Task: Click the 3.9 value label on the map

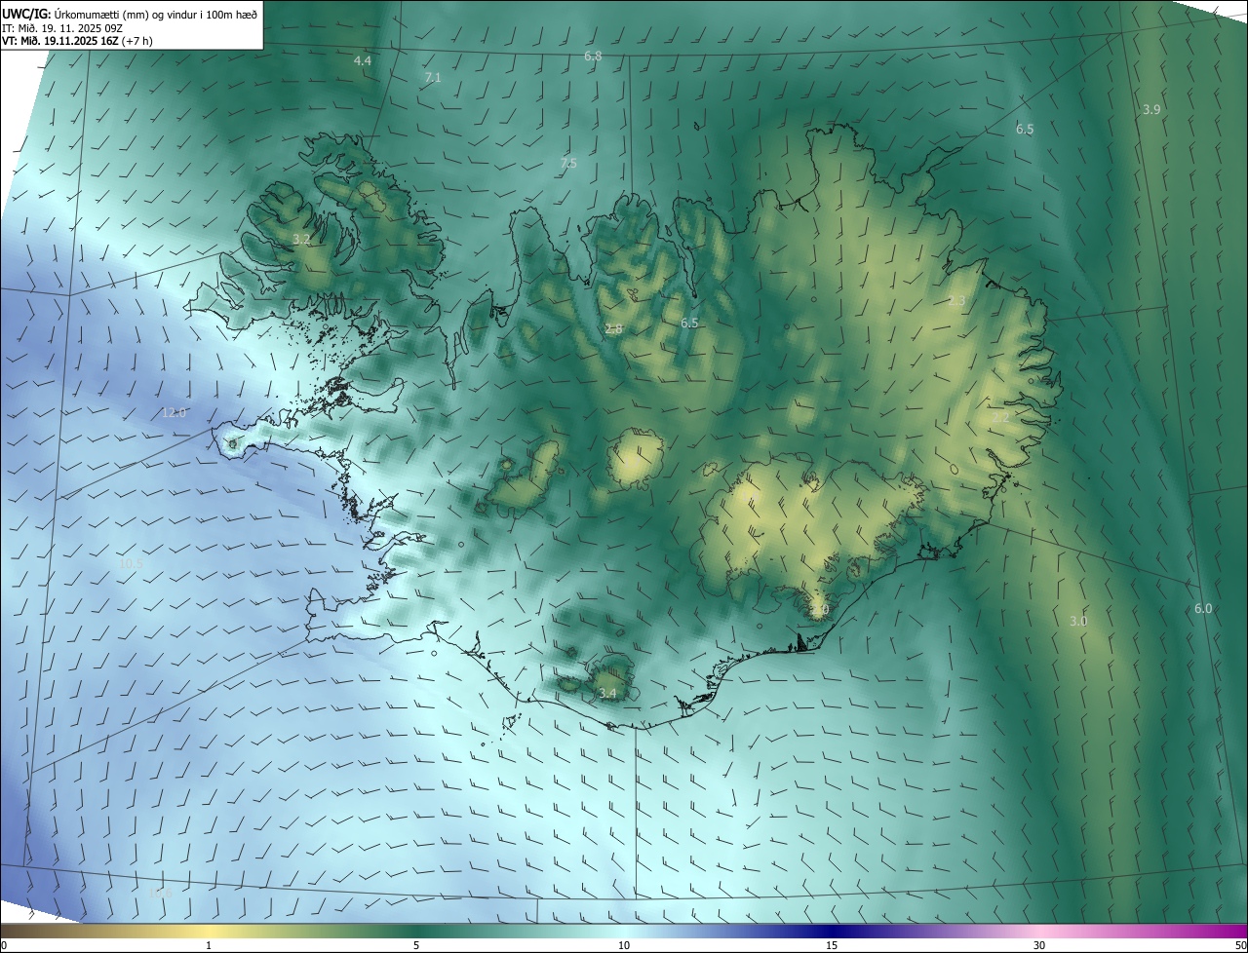Action: (x=1151, y=110)
